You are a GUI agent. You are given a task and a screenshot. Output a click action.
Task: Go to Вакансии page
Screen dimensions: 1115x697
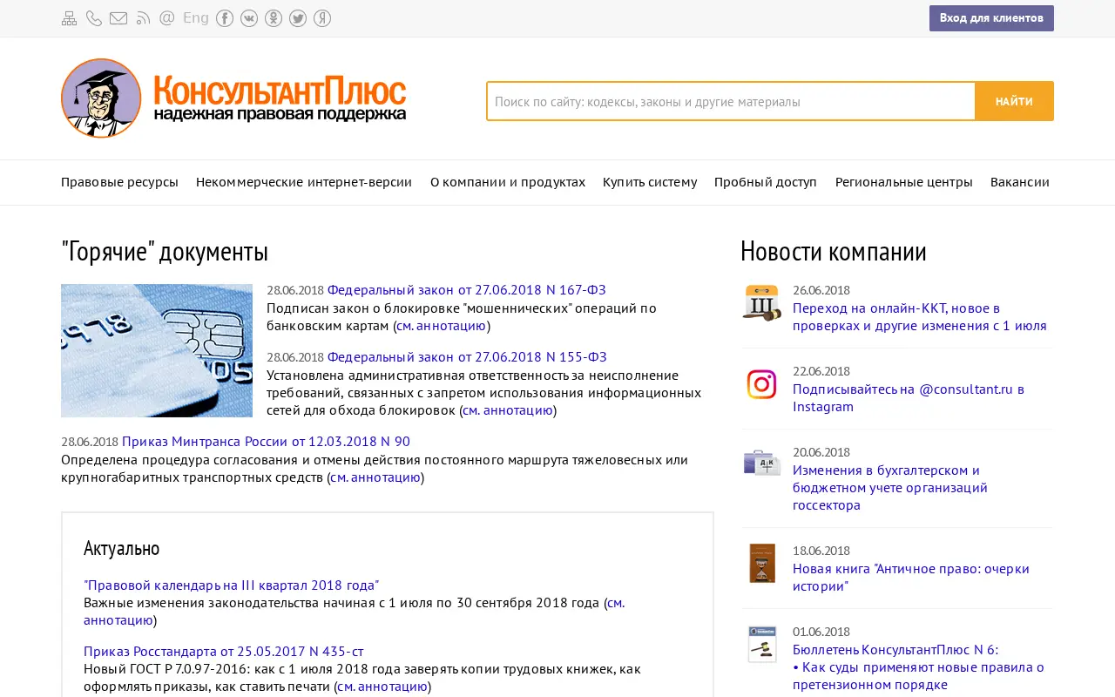click(1020, 182)
